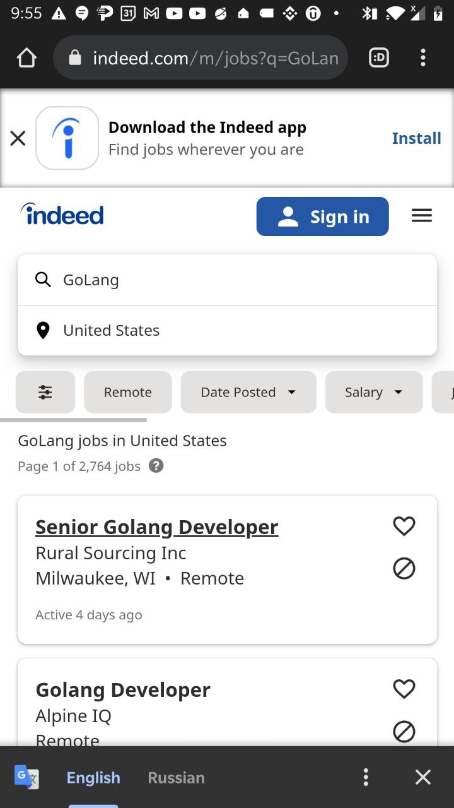Mark Senior Golang Developer as not interested
This screenshot has height=808, width=454.
point(404,569)
